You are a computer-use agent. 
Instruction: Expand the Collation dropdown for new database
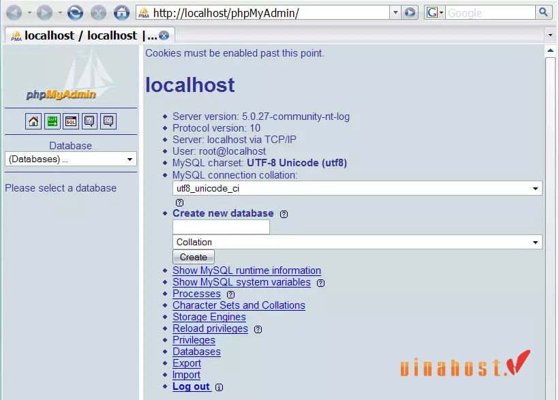[x=357, y=242]
